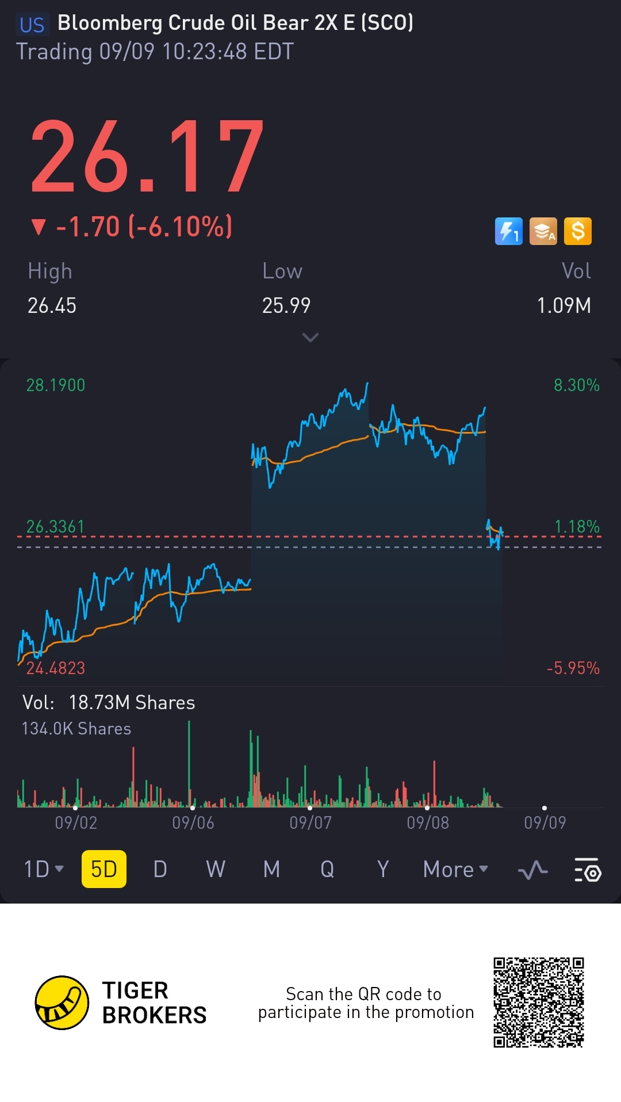The height and width of the screenshot is (1102, 621).
Task: Select the 5D chart period
Action: 104,869
